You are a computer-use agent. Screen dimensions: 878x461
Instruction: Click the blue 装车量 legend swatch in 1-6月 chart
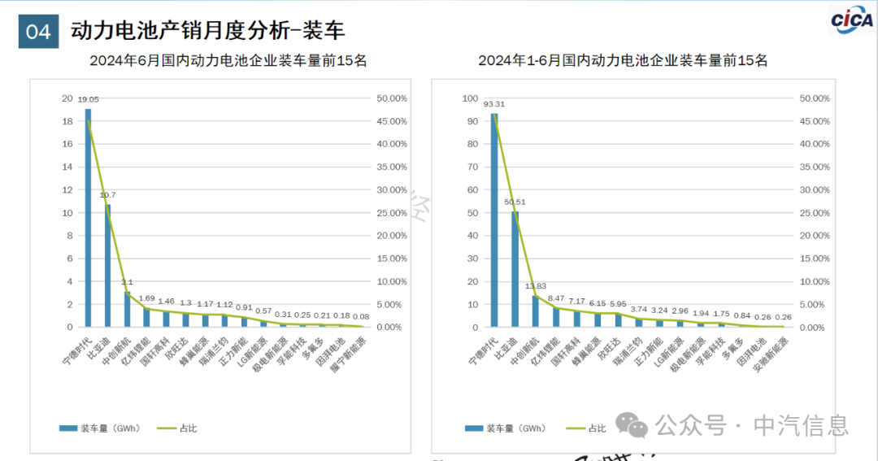[x=474, y=428]
